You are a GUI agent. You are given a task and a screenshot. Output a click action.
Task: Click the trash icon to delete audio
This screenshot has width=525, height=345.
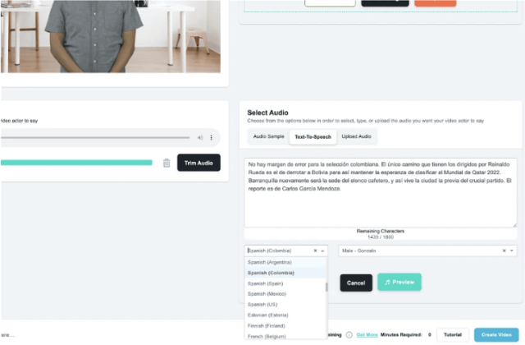167,163
